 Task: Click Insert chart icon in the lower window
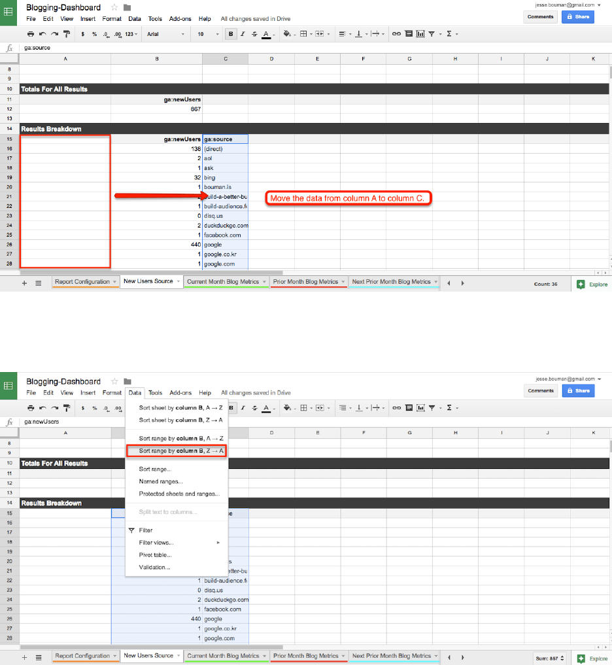[x=420, y=408]
